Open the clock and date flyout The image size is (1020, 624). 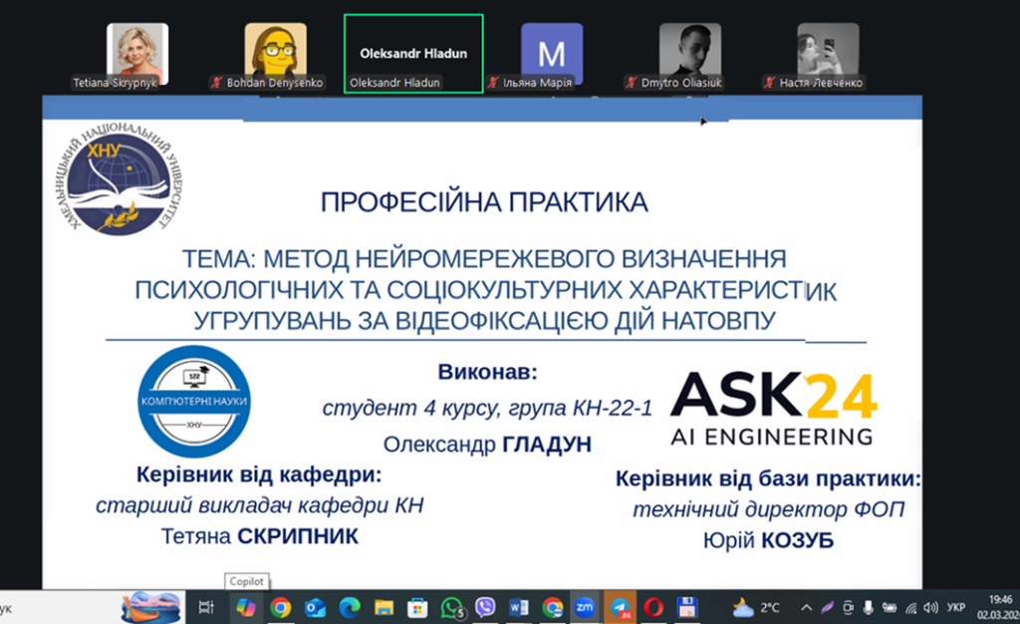click(999, 606)
